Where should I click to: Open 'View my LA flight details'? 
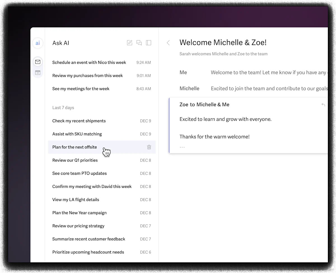76,199
